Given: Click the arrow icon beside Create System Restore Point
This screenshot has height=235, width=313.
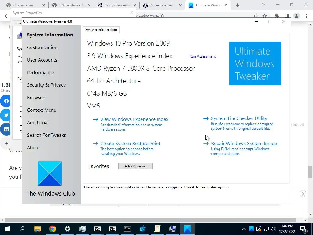Looking at the screenshot, I should [x=95, y=144].
